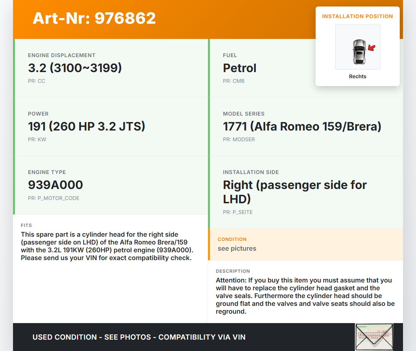Click the 'PR: P_SEITE' label
Viewport: 416px width, 351px height.
click(238, 212)
